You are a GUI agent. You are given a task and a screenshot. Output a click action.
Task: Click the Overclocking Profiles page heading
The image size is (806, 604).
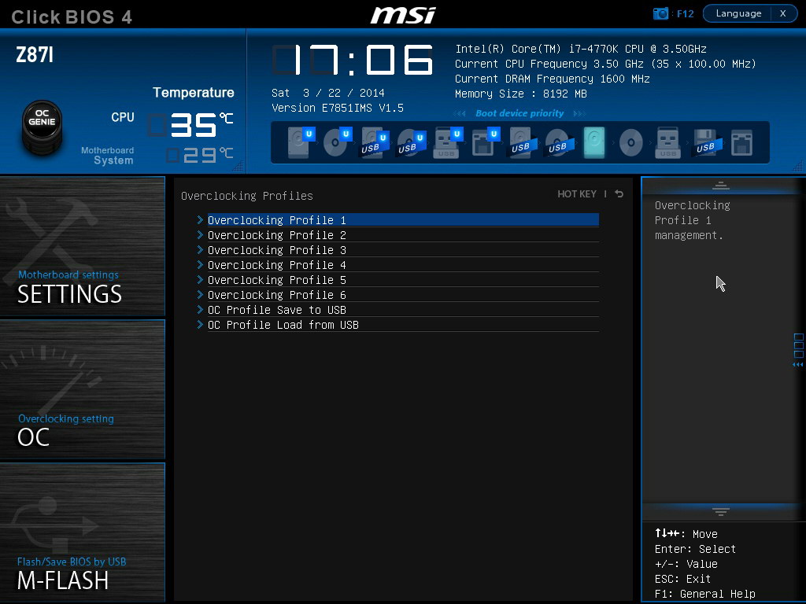point(246,196)
